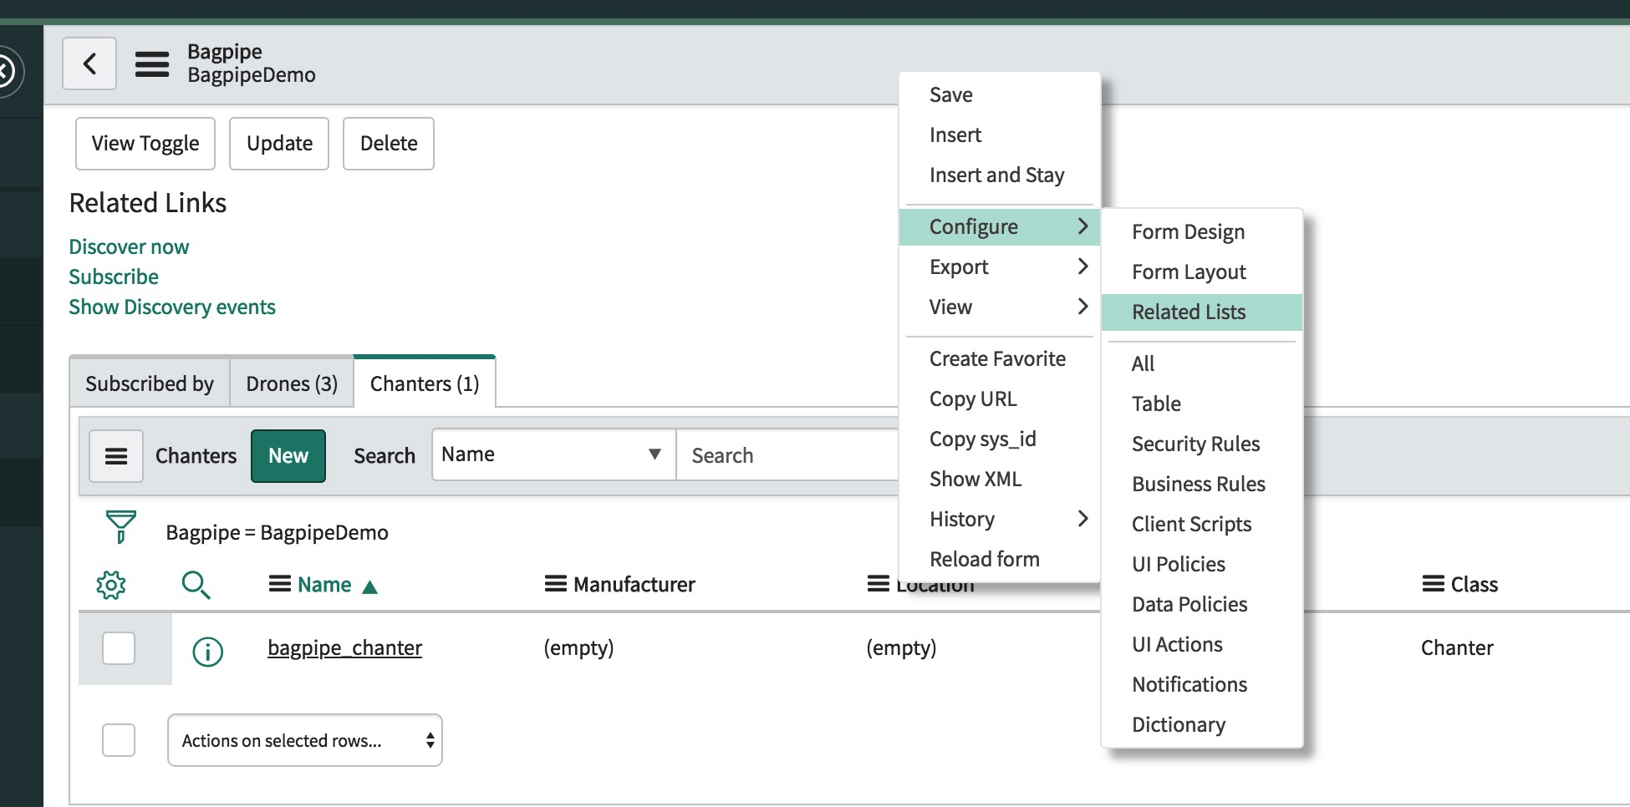The width and height of the screenshot is (1630, 807).
Task: Expand the Configure submenu
Action: point(999,226)
